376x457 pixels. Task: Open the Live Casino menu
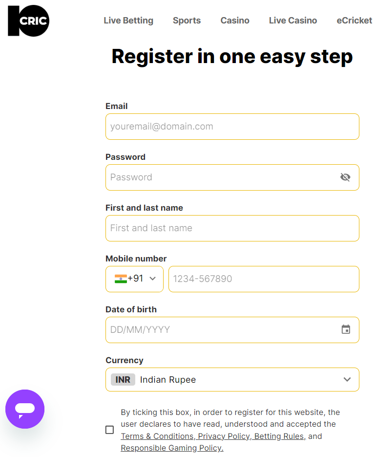293,21
